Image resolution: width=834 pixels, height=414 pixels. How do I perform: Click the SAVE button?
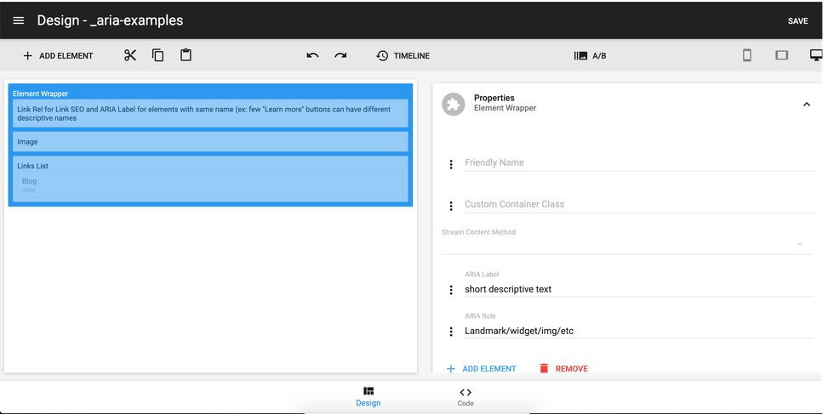click(797, 21)
